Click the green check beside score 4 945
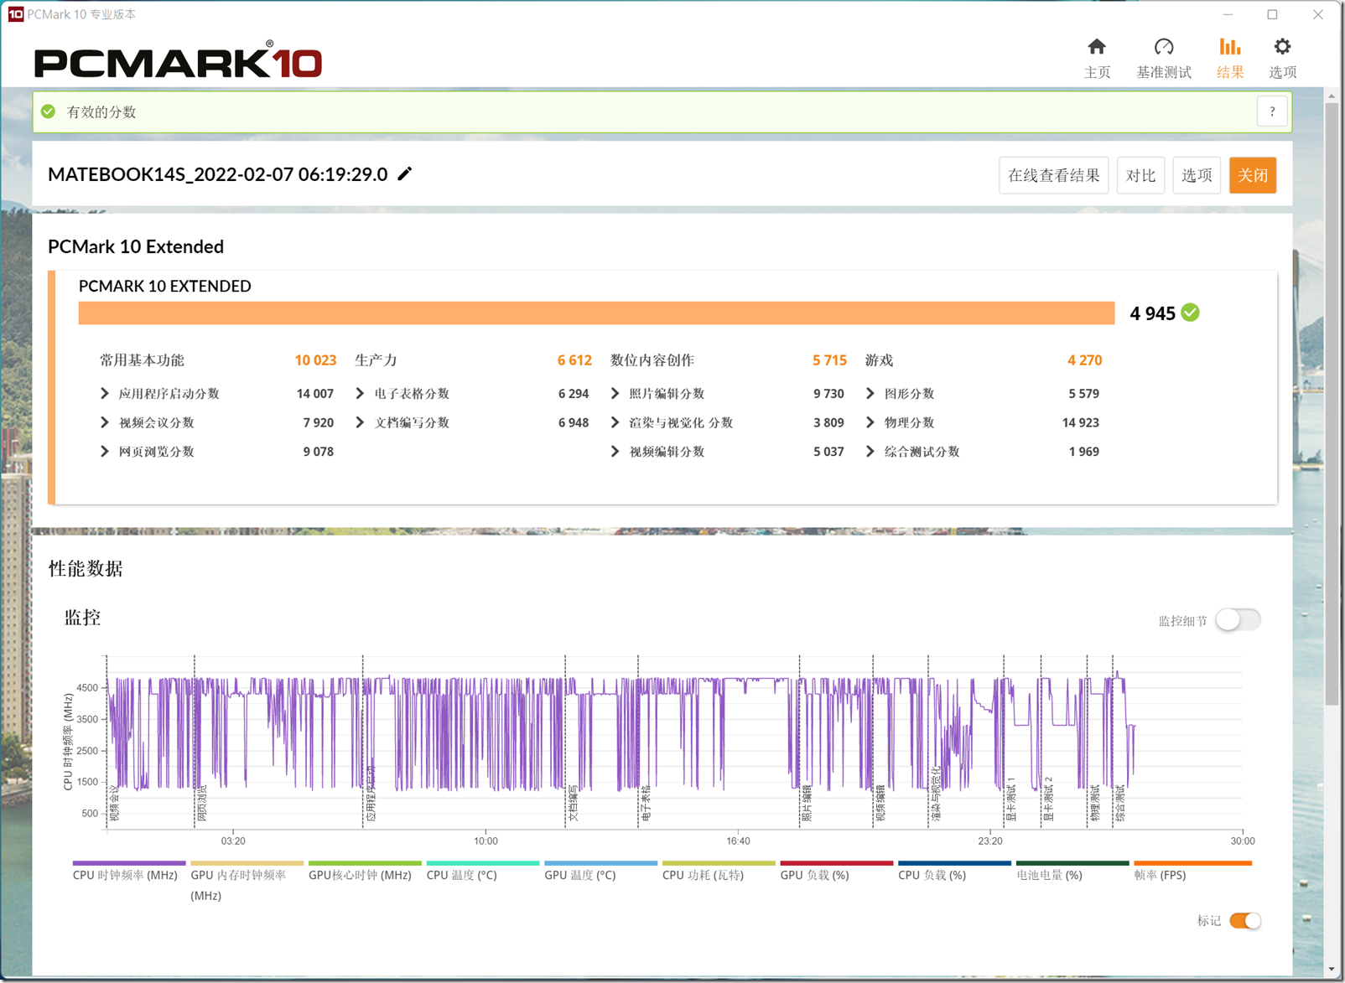The height and width of the screenshot is (983, 1345). 1190,313
